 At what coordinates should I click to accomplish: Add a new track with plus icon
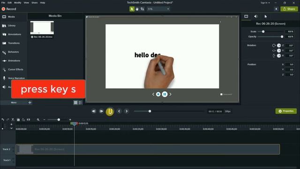[x=11, y=124]
